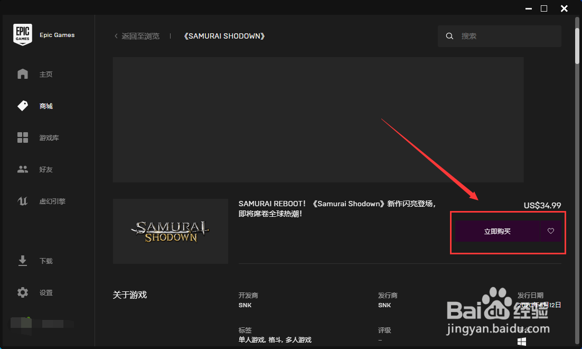
Task: Click the search magnifier icon
Action: pyautogui.click(x=449, y=36)
